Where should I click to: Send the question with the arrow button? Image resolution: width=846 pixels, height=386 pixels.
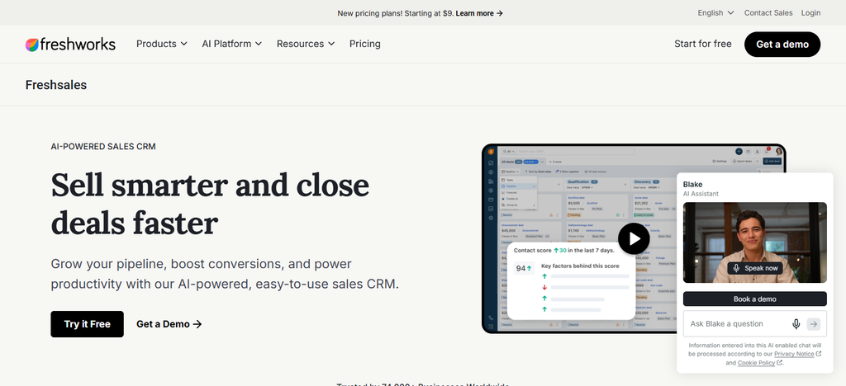[x=814, y=324]
